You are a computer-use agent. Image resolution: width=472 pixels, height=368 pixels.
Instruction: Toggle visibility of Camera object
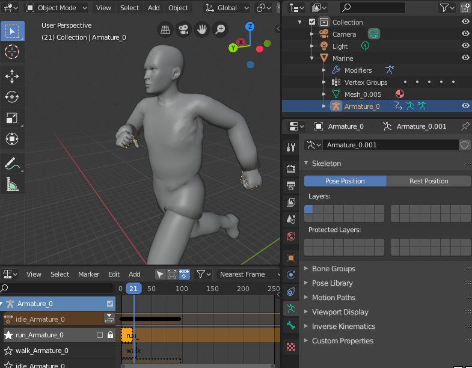pos(465,34)
